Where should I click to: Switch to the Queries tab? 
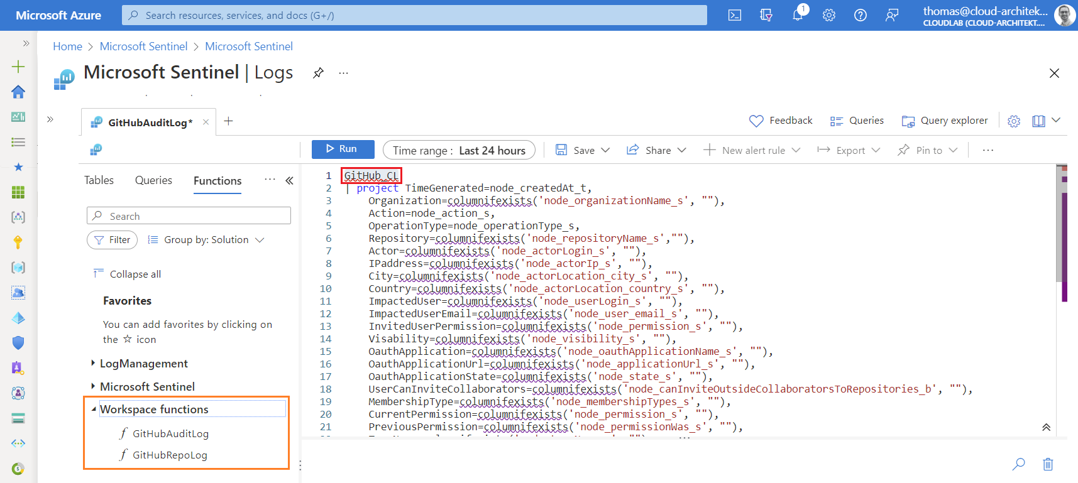click(x=153, y=180)
